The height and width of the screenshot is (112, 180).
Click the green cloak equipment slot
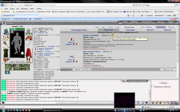click(6, 53)
